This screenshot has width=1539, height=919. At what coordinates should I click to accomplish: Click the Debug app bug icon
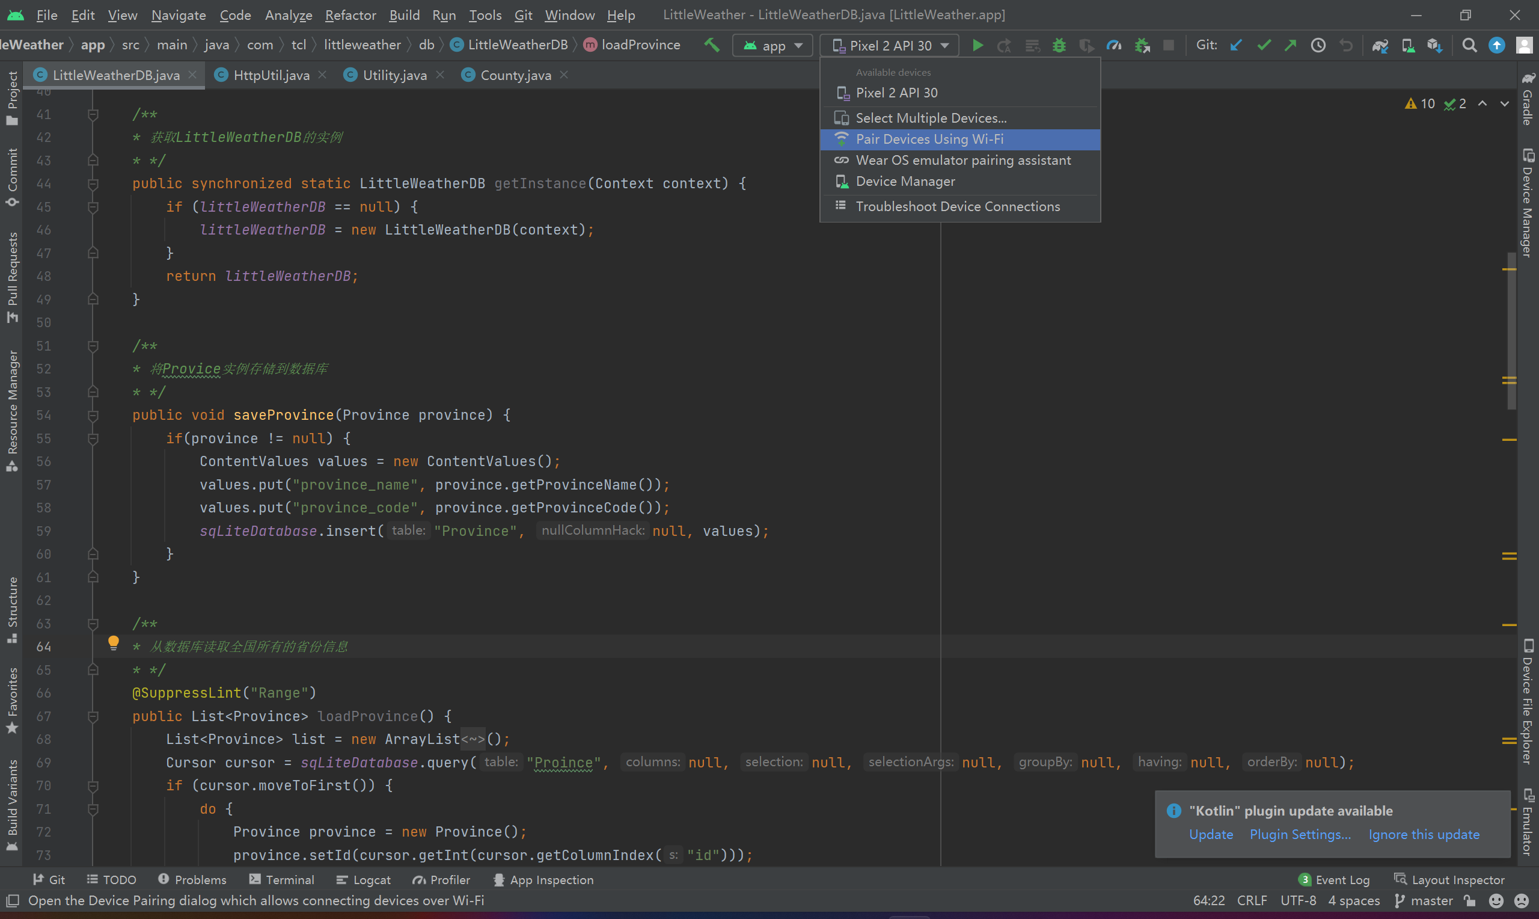1059,45
